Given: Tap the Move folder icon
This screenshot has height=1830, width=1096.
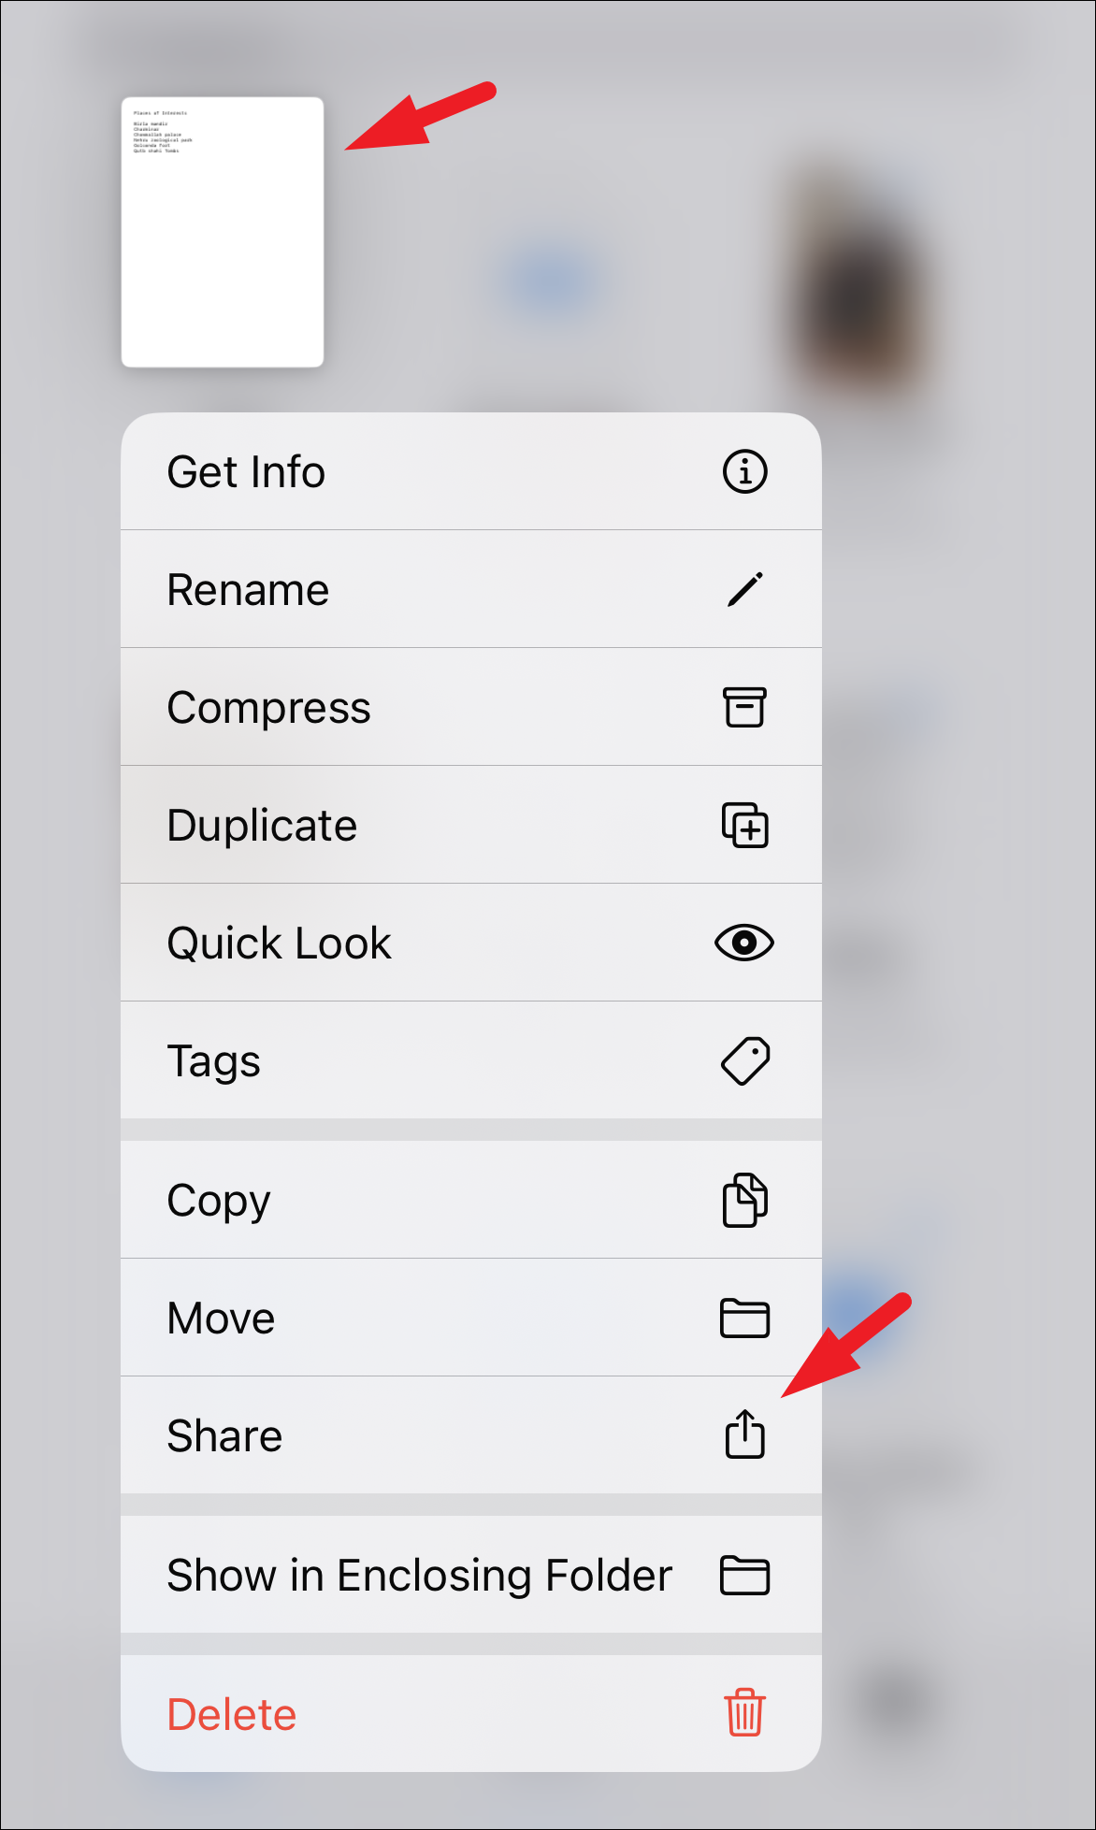Looking at the screenshot, I should pyautogui.click(x=744, y=1318).
